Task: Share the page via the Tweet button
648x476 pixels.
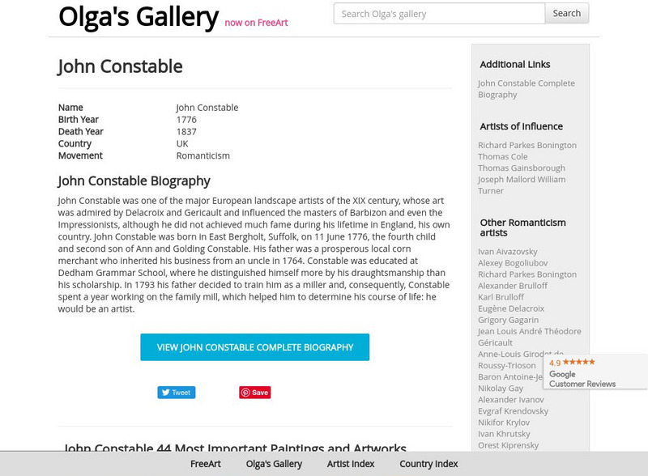Action: (x=177, y=392)
